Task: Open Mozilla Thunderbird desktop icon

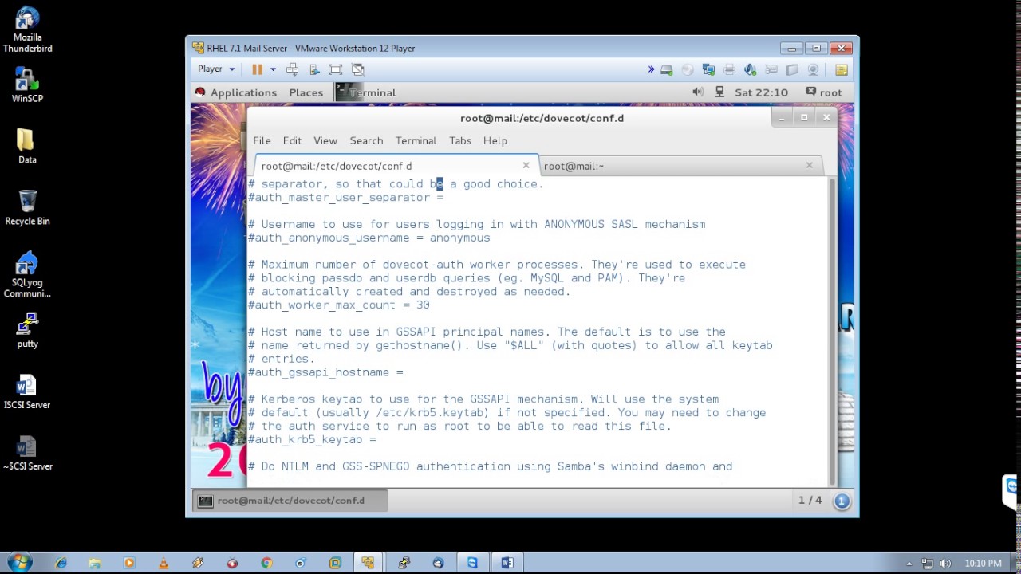Action: (x=27, y=30)
